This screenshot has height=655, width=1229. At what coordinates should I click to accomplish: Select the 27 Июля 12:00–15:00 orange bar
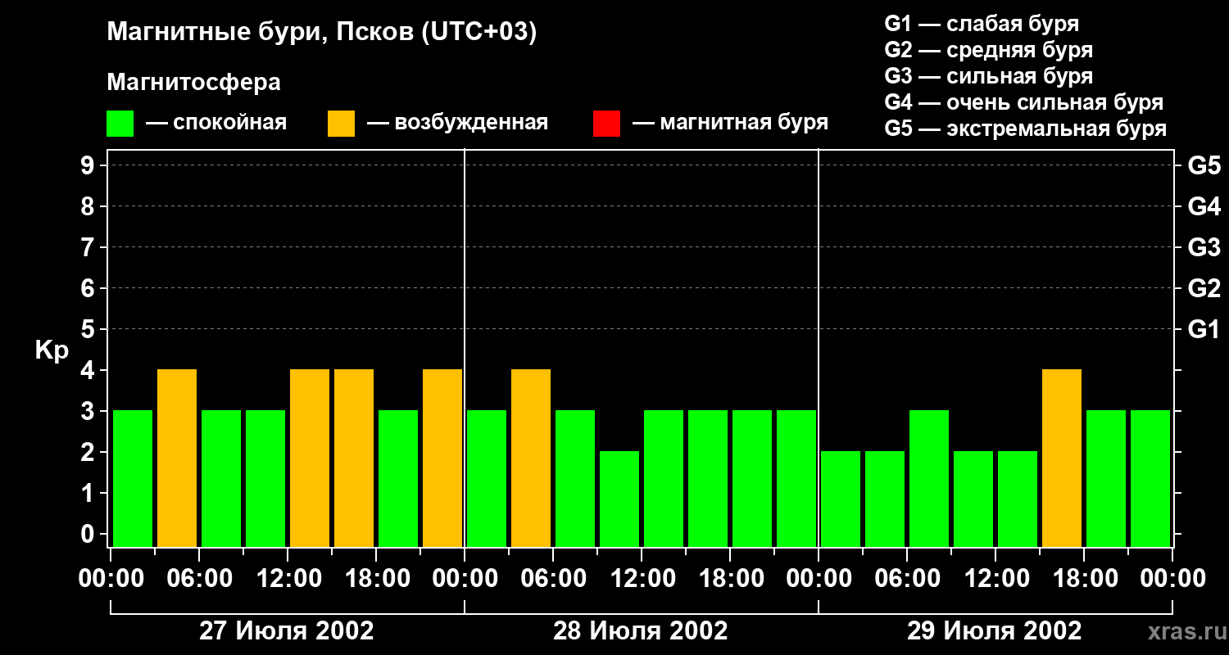click(x=310, y=458)
